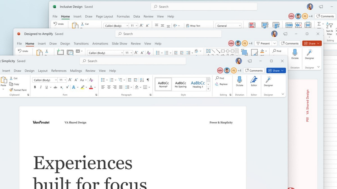Apply red font color in Word

tap(91, 87)
